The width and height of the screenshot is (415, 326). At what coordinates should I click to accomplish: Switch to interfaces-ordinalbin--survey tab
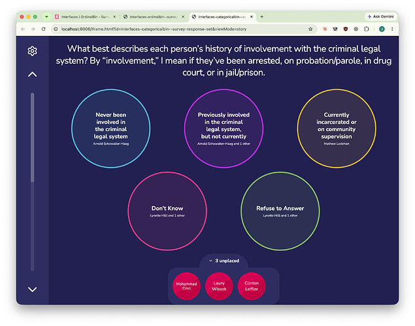pos(154,17)
